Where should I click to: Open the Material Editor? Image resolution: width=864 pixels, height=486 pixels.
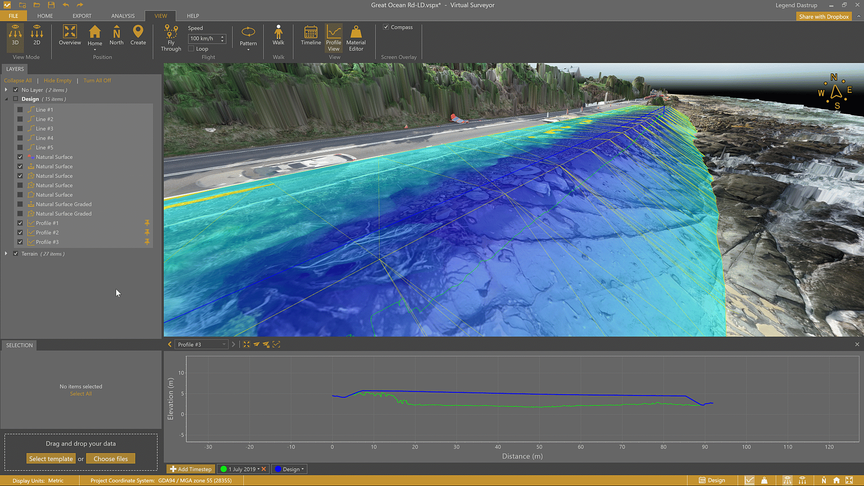[x=355, y=38]
